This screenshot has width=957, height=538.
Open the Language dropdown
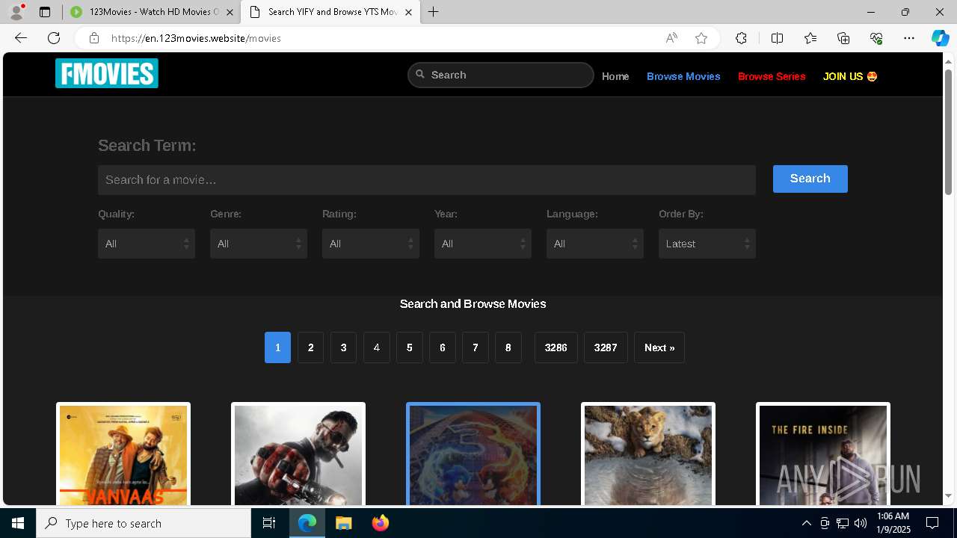(x=595, y=244)
